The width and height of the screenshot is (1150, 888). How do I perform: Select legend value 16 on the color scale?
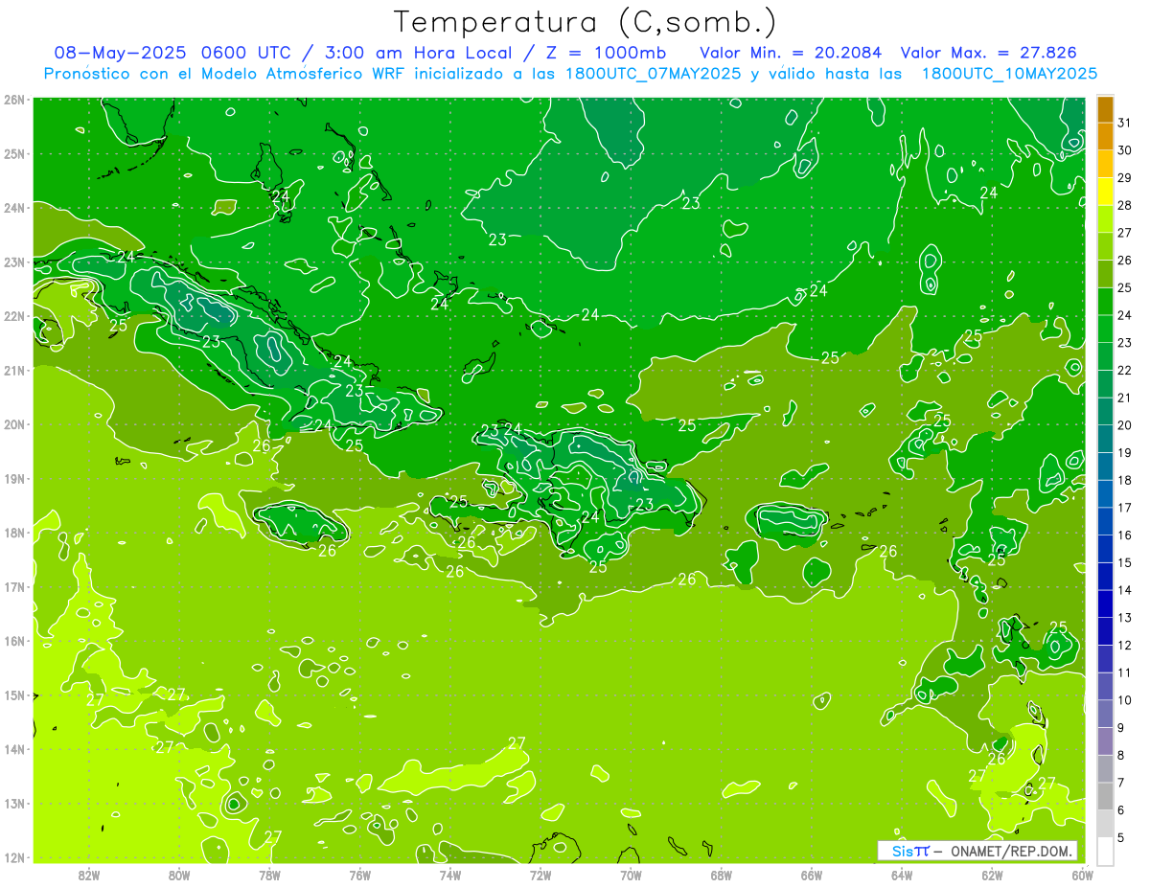(1124, 535)
